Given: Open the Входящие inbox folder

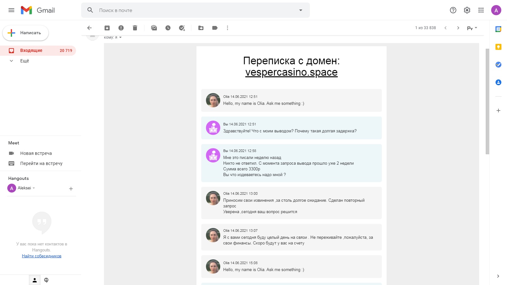Looking at the screenshot, I should 38,50.
